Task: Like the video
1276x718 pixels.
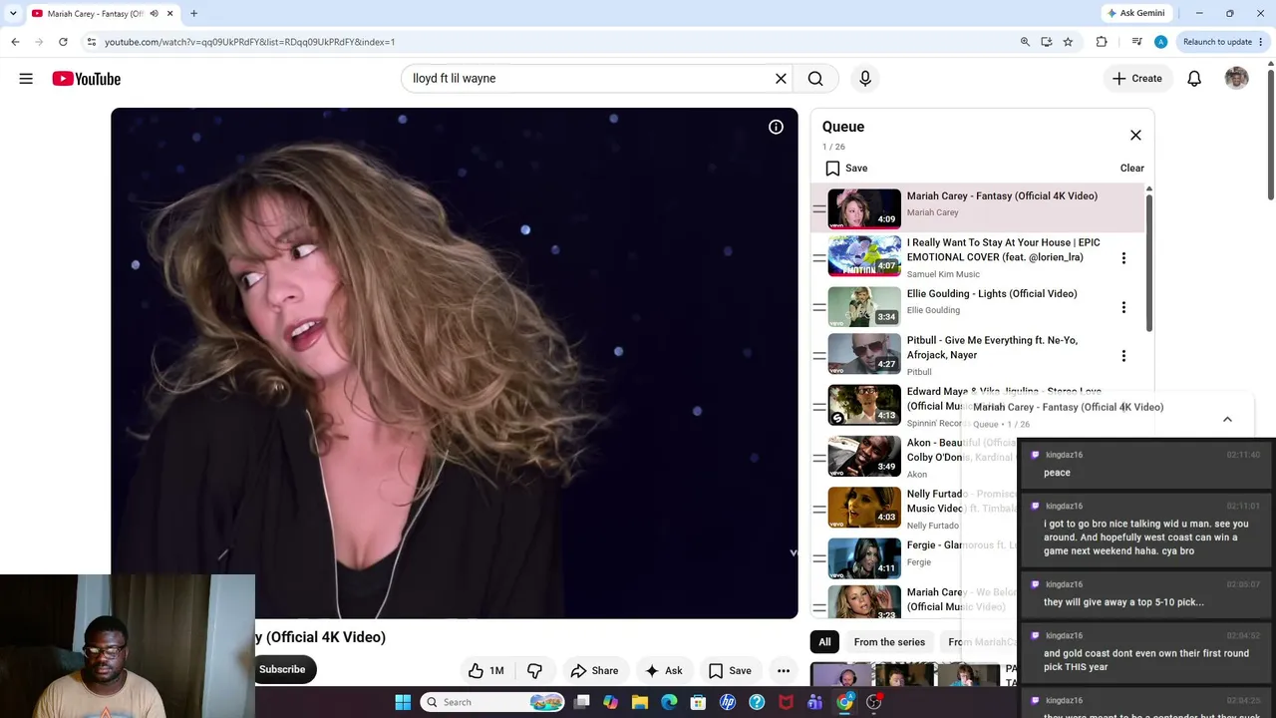Action: (486, 670)
